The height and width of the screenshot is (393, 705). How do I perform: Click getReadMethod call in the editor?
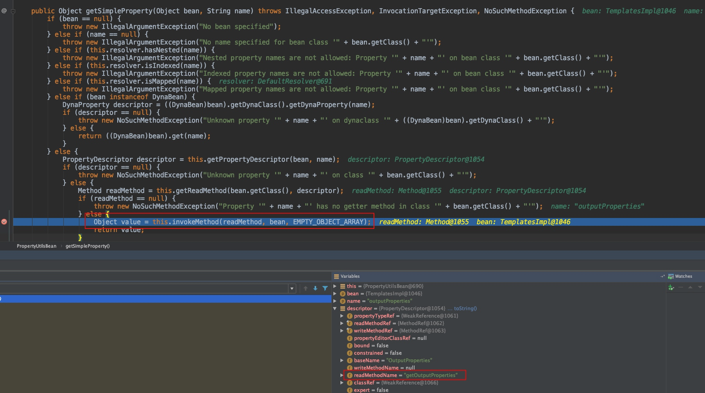(x=201, y=191)
